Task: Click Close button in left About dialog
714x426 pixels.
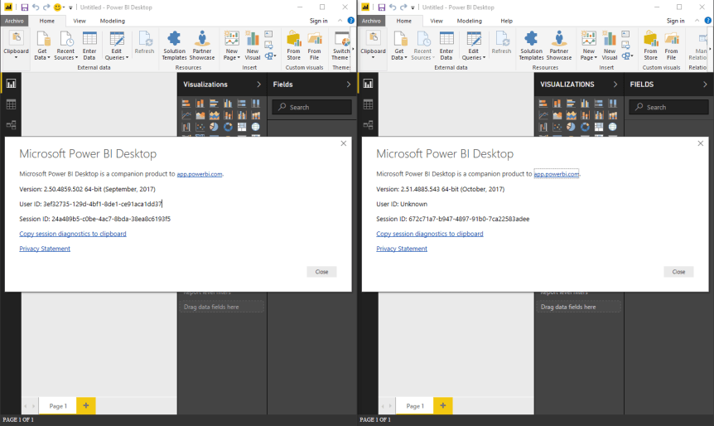Action: (x=321, y=272)
